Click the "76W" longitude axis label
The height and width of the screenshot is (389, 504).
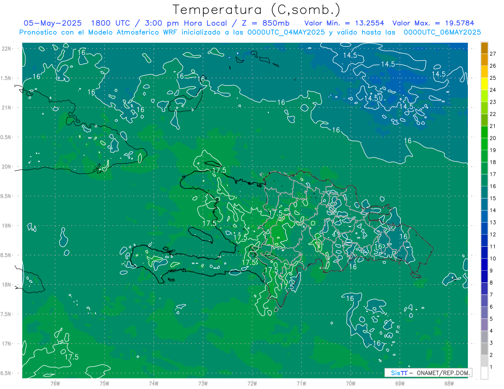pos(55,383)
